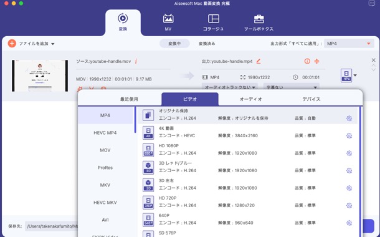Click the 4K 動画 preset icon
Image resolution: width=380 pixels, height=237 pixels.
pyautogui.click(x=148, y=132)
